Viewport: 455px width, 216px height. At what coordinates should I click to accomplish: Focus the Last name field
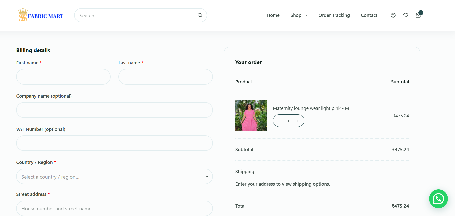[166, 77]
